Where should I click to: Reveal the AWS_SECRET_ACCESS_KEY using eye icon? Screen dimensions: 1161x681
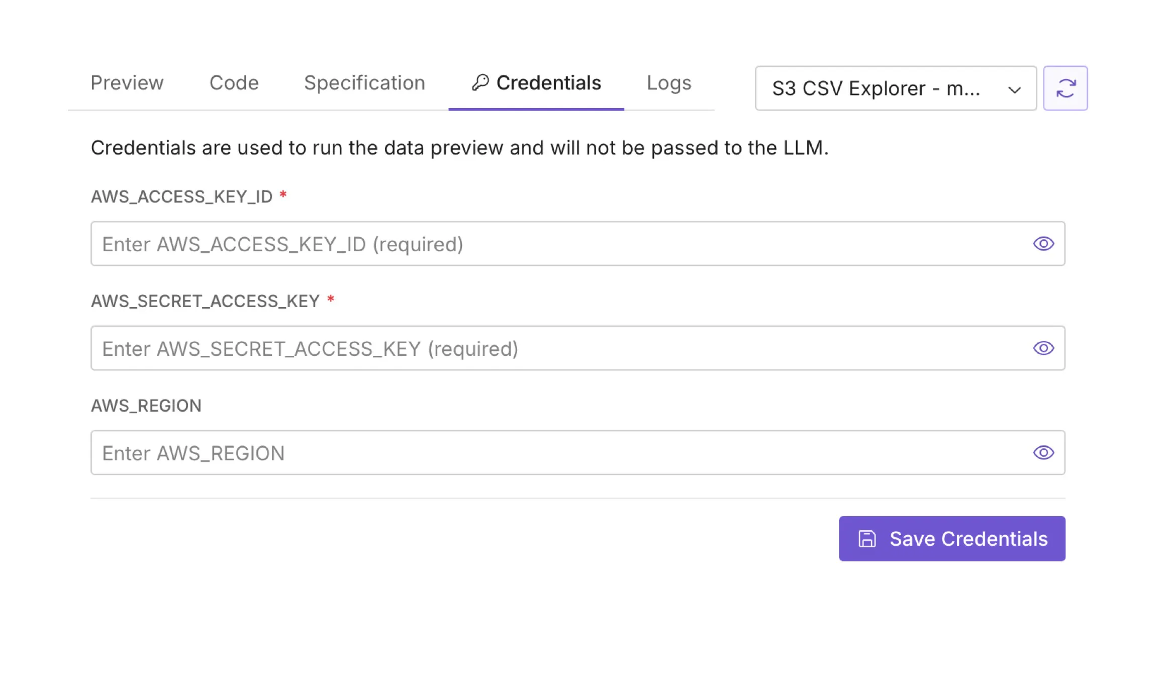[x=1043, y=348]
